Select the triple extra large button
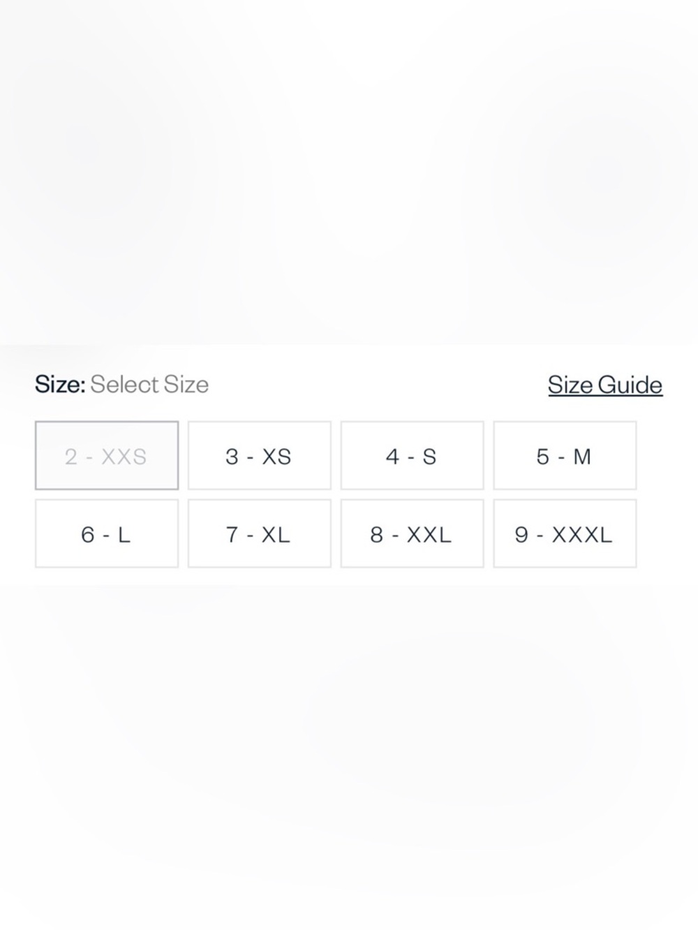 pyautogui.click(x=565, y=534)
